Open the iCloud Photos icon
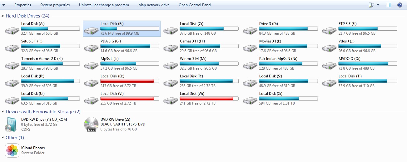 point(12,150)
